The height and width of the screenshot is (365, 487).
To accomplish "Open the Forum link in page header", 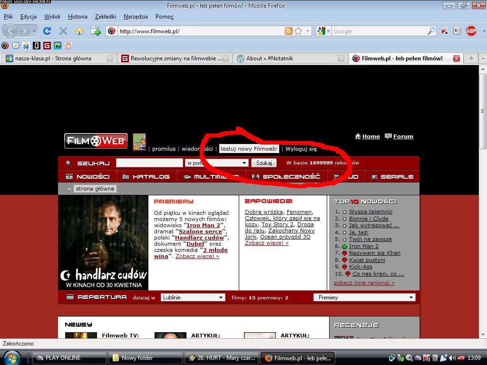I will pos(403,136).
